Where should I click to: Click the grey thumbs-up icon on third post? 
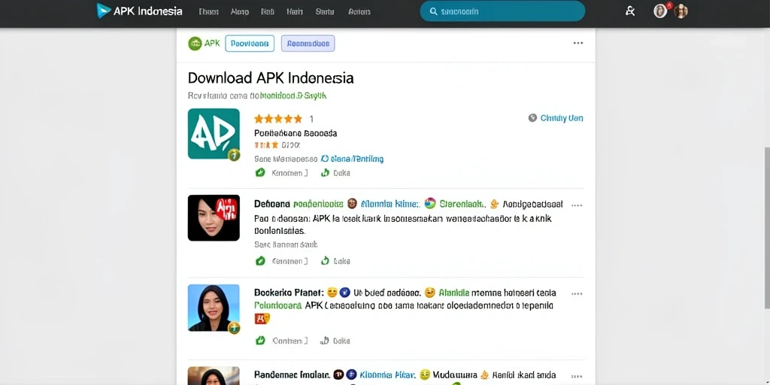coord(325,341)
